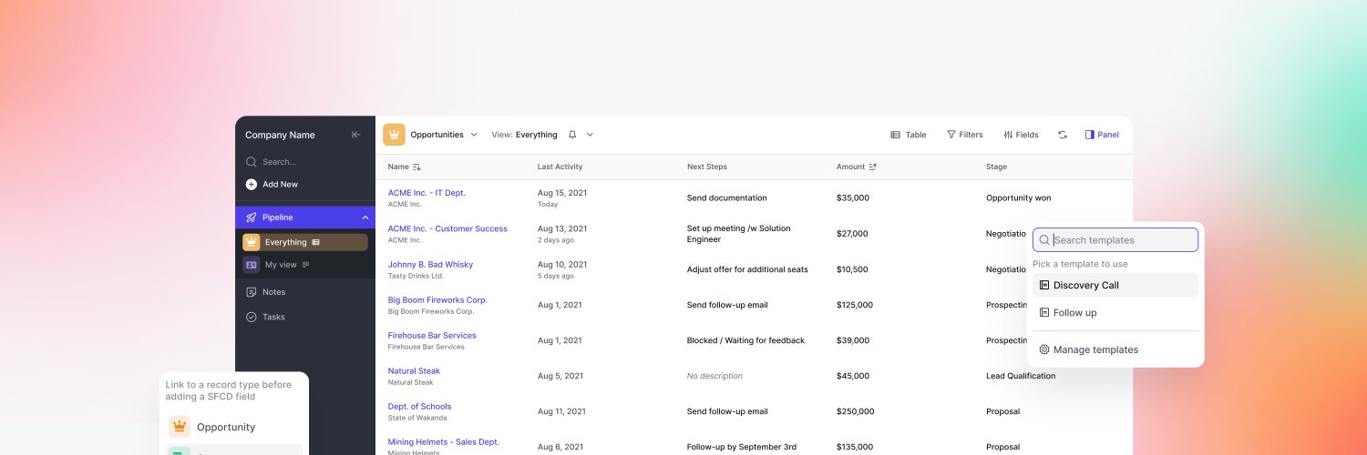Click the Notes icon in sidebar
This screenshot has width=1367, height=455.
click(x=251, y=292)
